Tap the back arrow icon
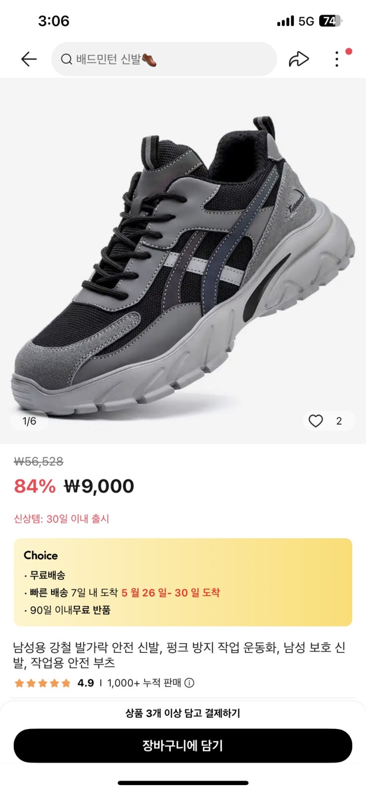This screenshot has width=366, height=792. pyautogui.click(x=29, y=60)
